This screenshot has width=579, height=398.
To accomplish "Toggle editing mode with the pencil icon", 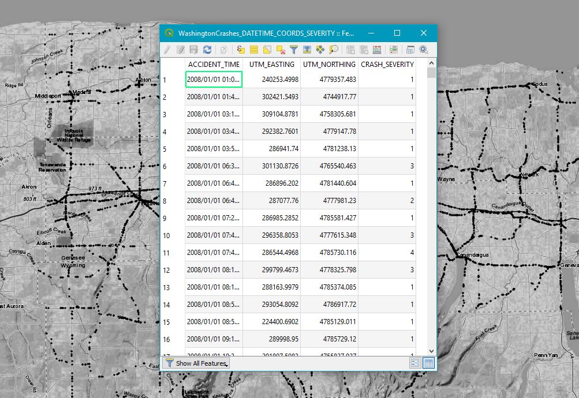I will coord(167,50).
